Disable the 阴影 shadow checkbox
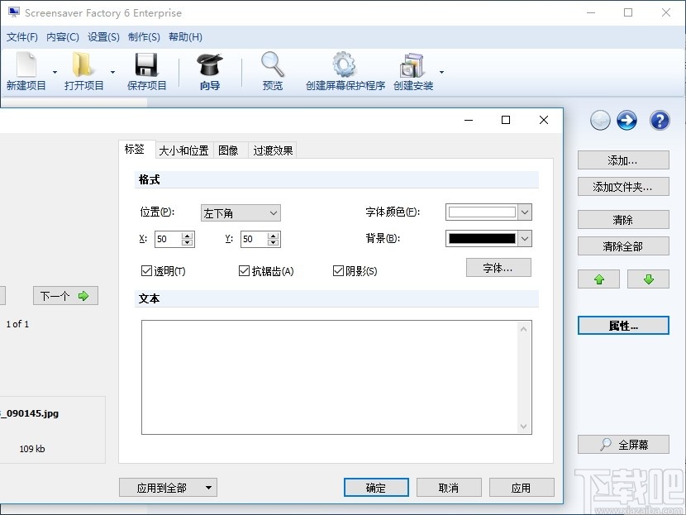The height and width of the screenshot is (515, 686). (338, 269)
